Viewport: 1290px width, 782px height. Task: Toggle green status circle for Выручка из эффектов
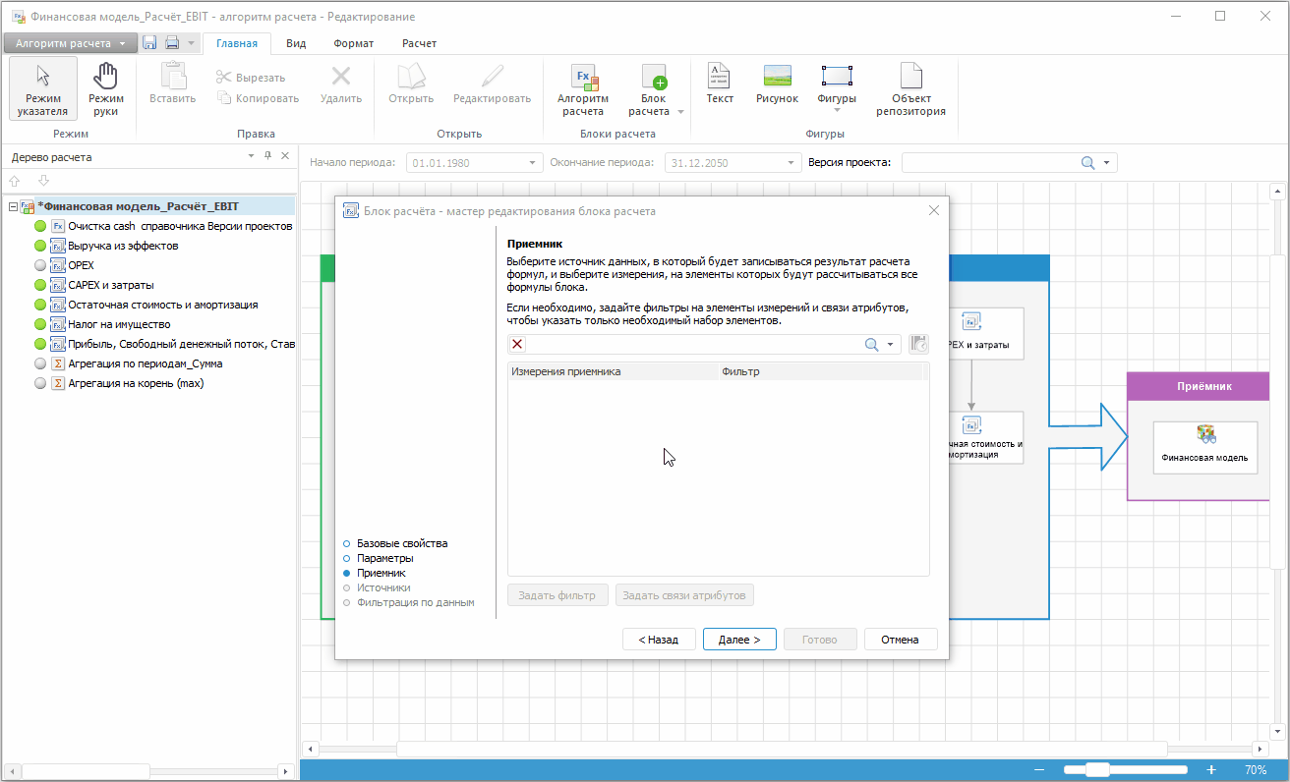pos(40,246)
